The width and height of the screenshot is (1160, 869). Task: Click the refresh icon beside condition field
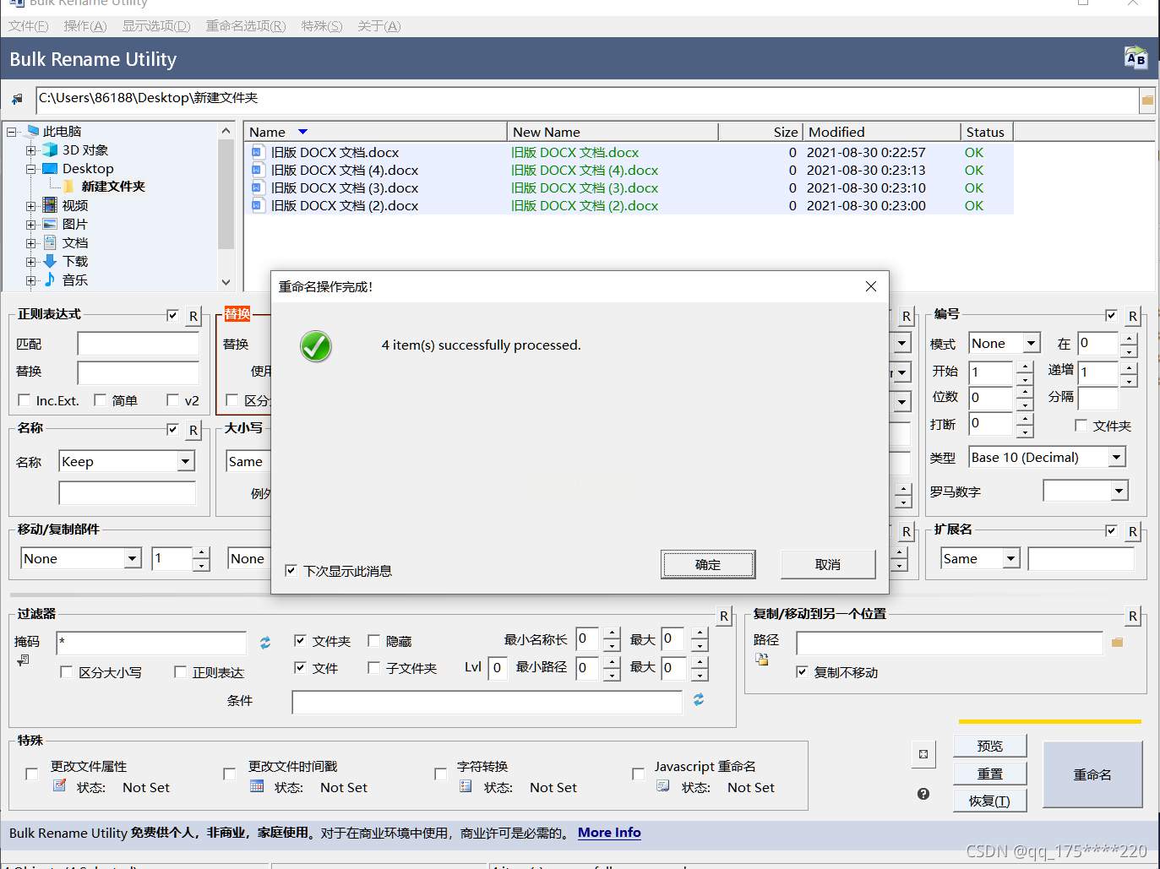699,700
